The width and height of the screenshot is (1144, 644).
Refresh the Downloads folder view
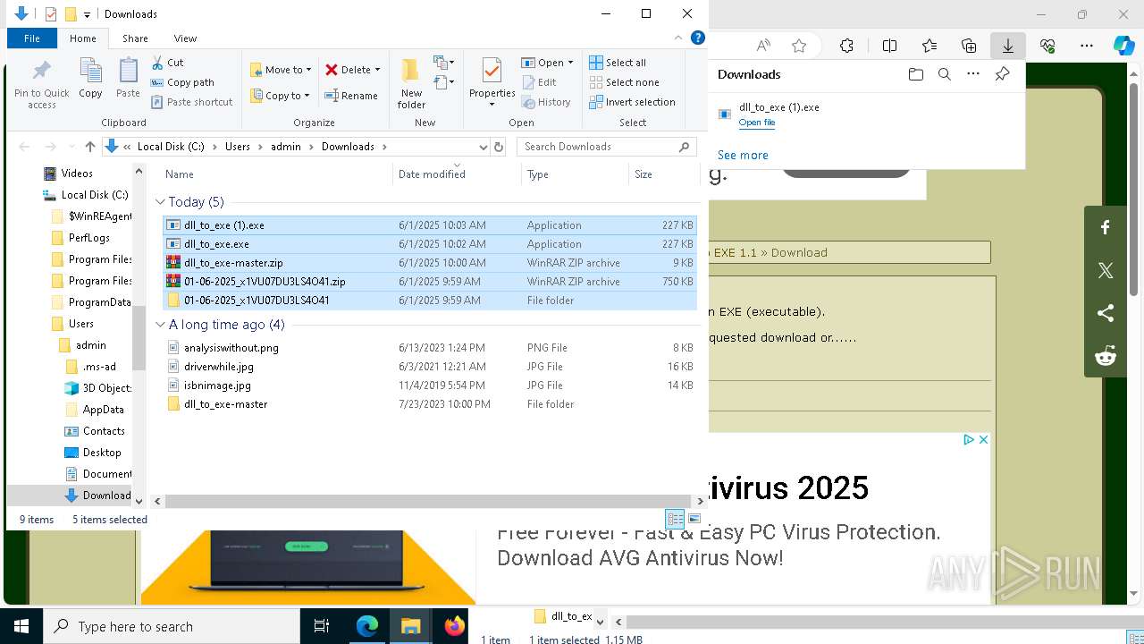tap(499, 147)
